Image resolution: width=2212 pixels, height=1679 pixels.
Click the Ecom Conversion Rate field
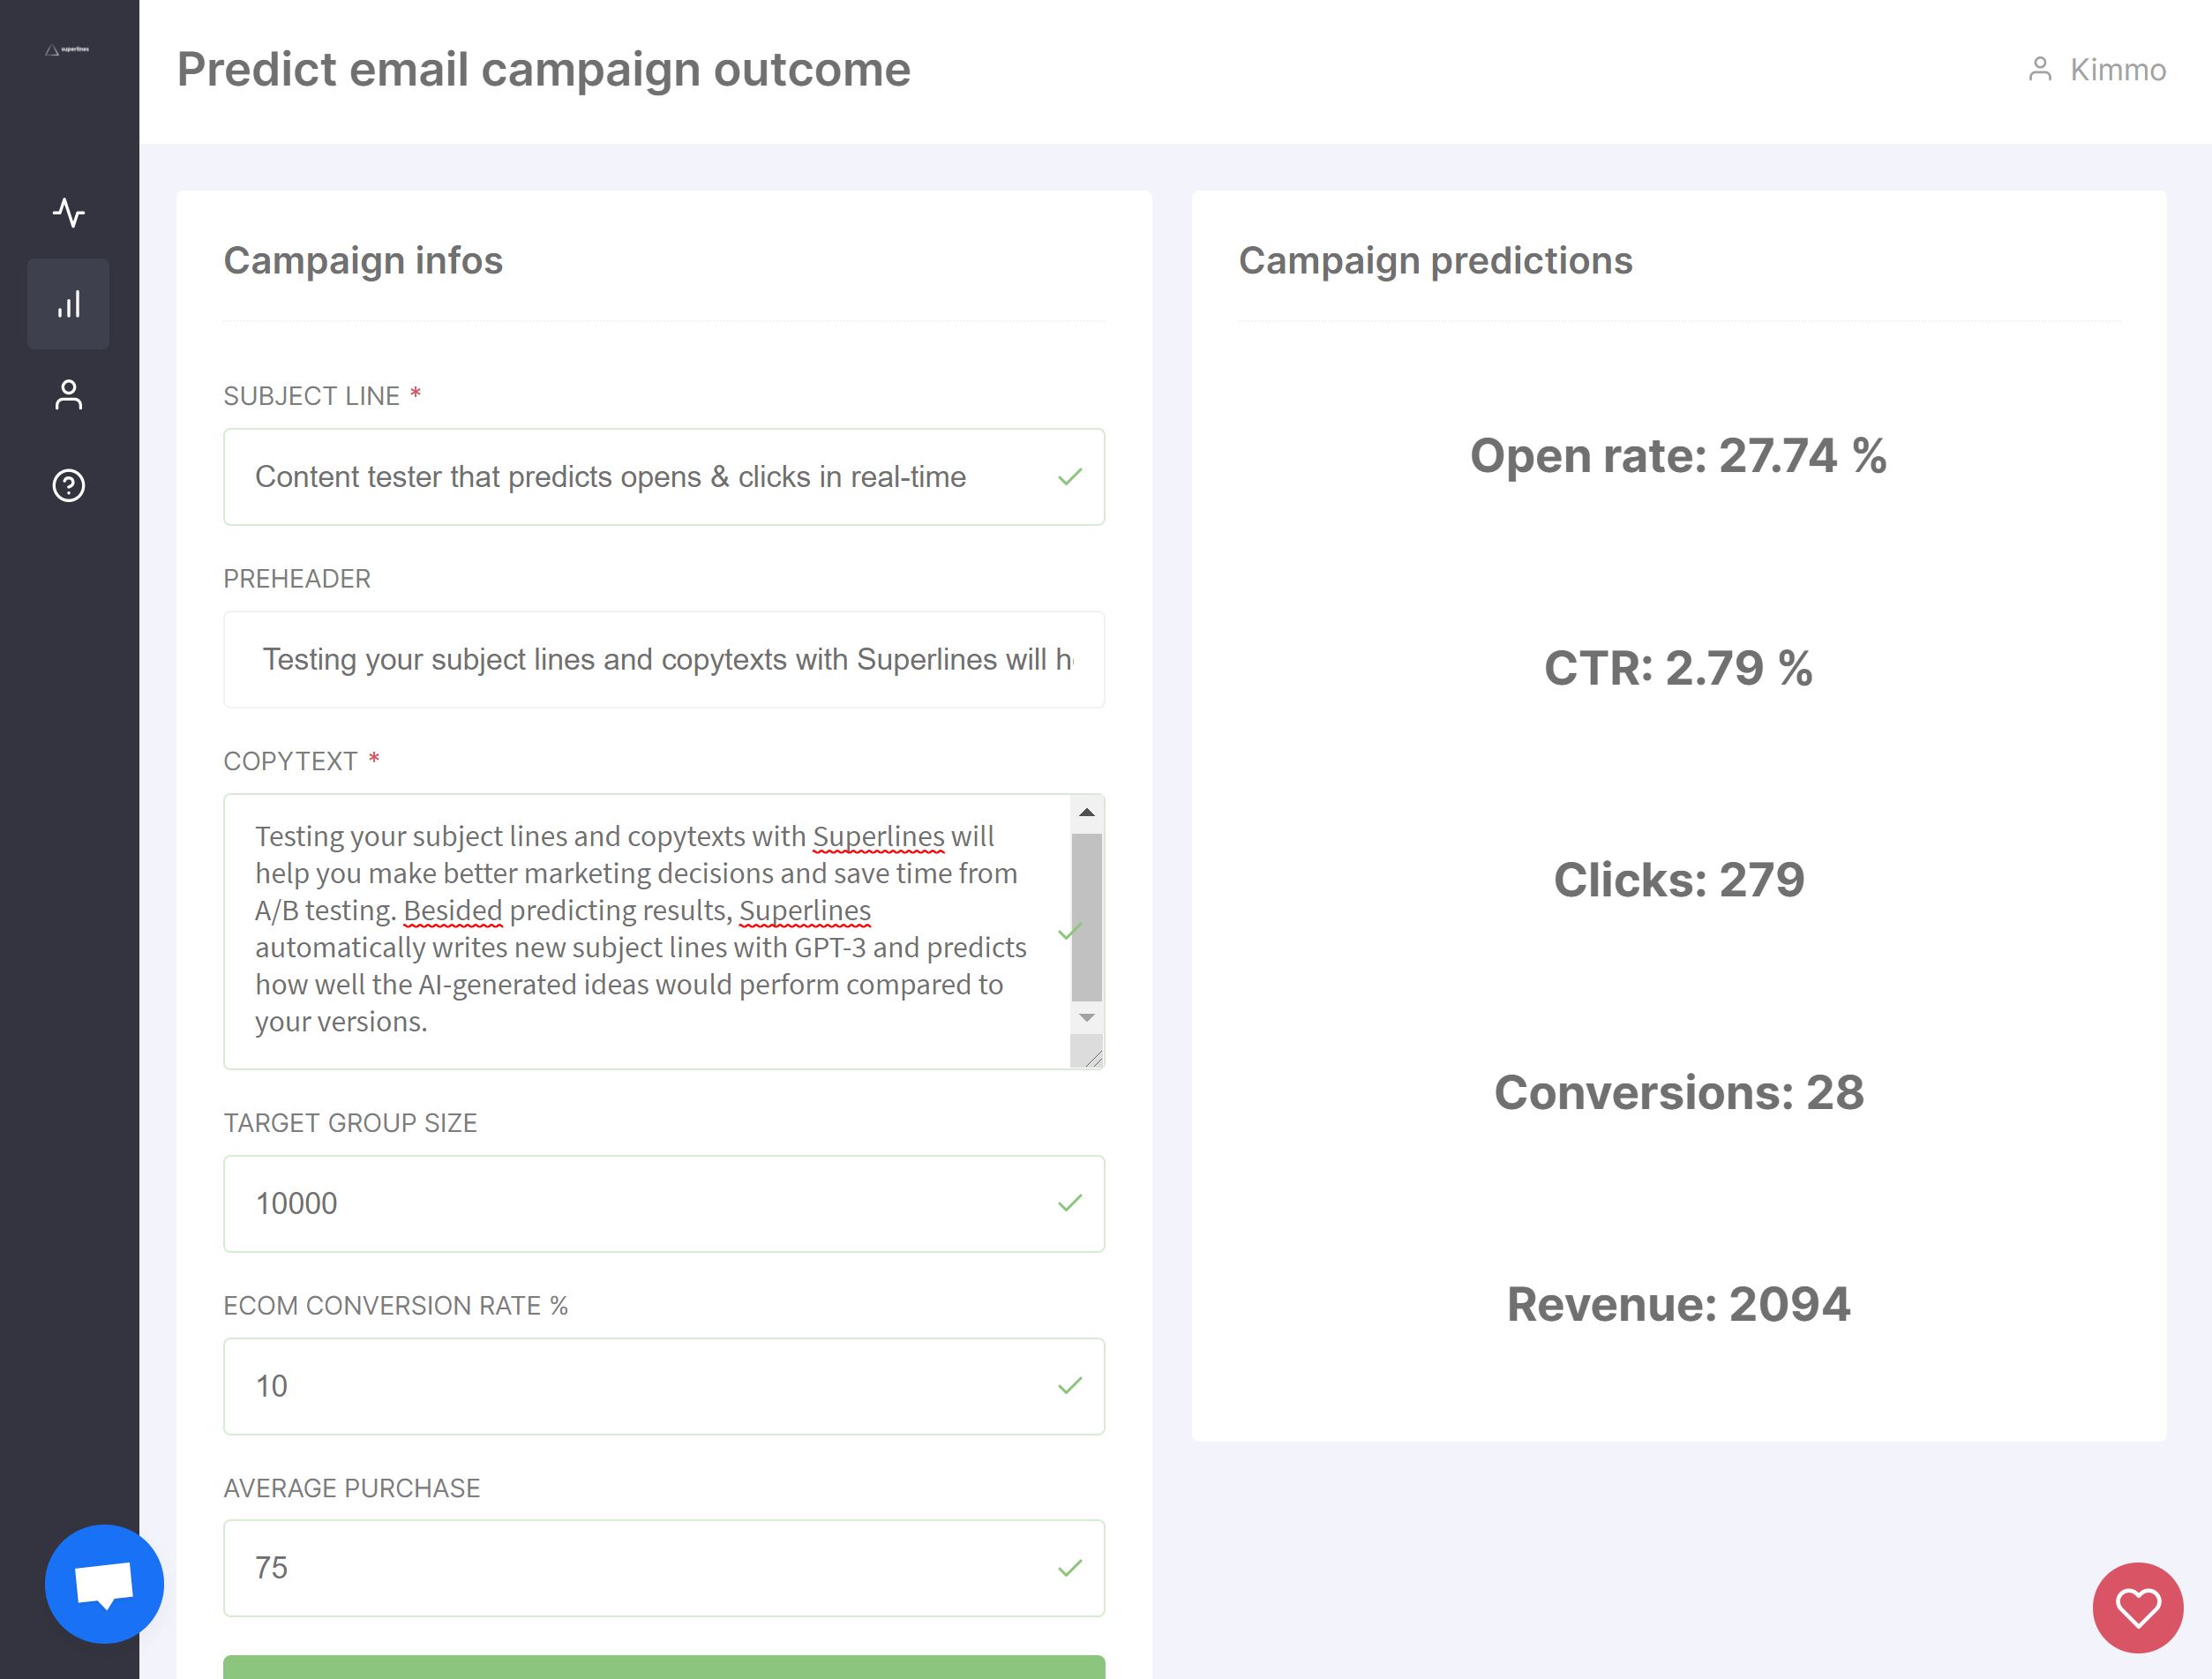point(640,1386)
